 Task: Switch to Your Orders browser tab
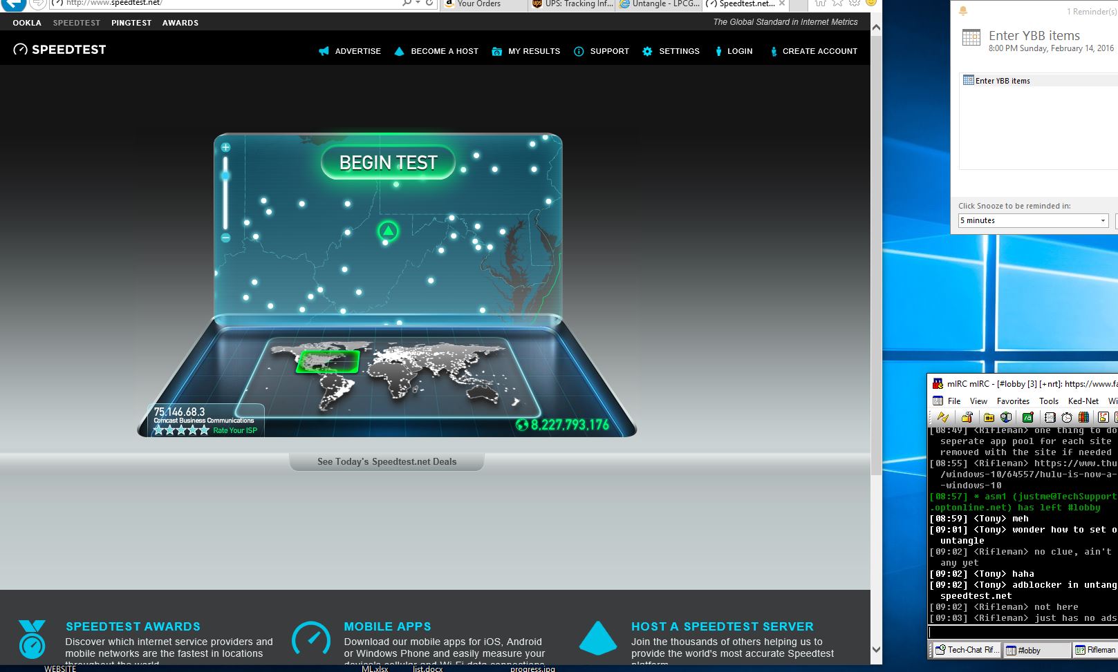(x=484, y=4)
